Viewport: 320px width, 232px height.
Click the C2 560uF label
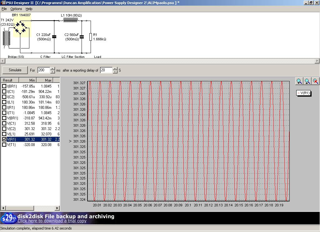[x=72, y=35]
